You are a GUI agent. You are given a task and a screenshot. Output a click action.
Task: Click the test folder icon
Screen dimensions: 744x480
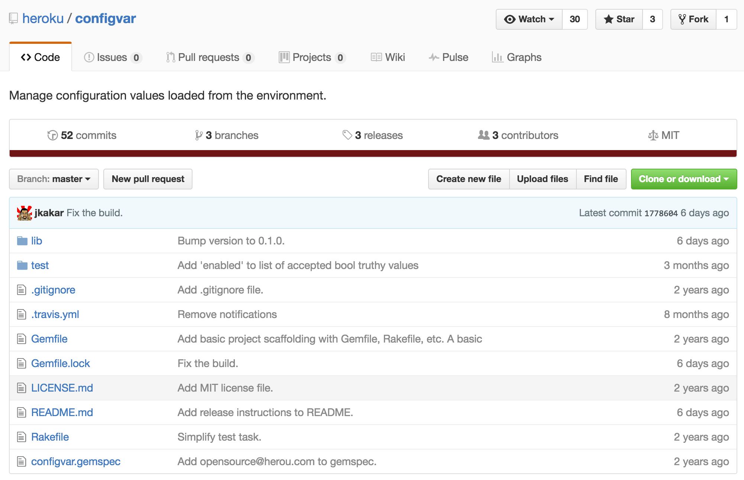[x=22, y=265]
